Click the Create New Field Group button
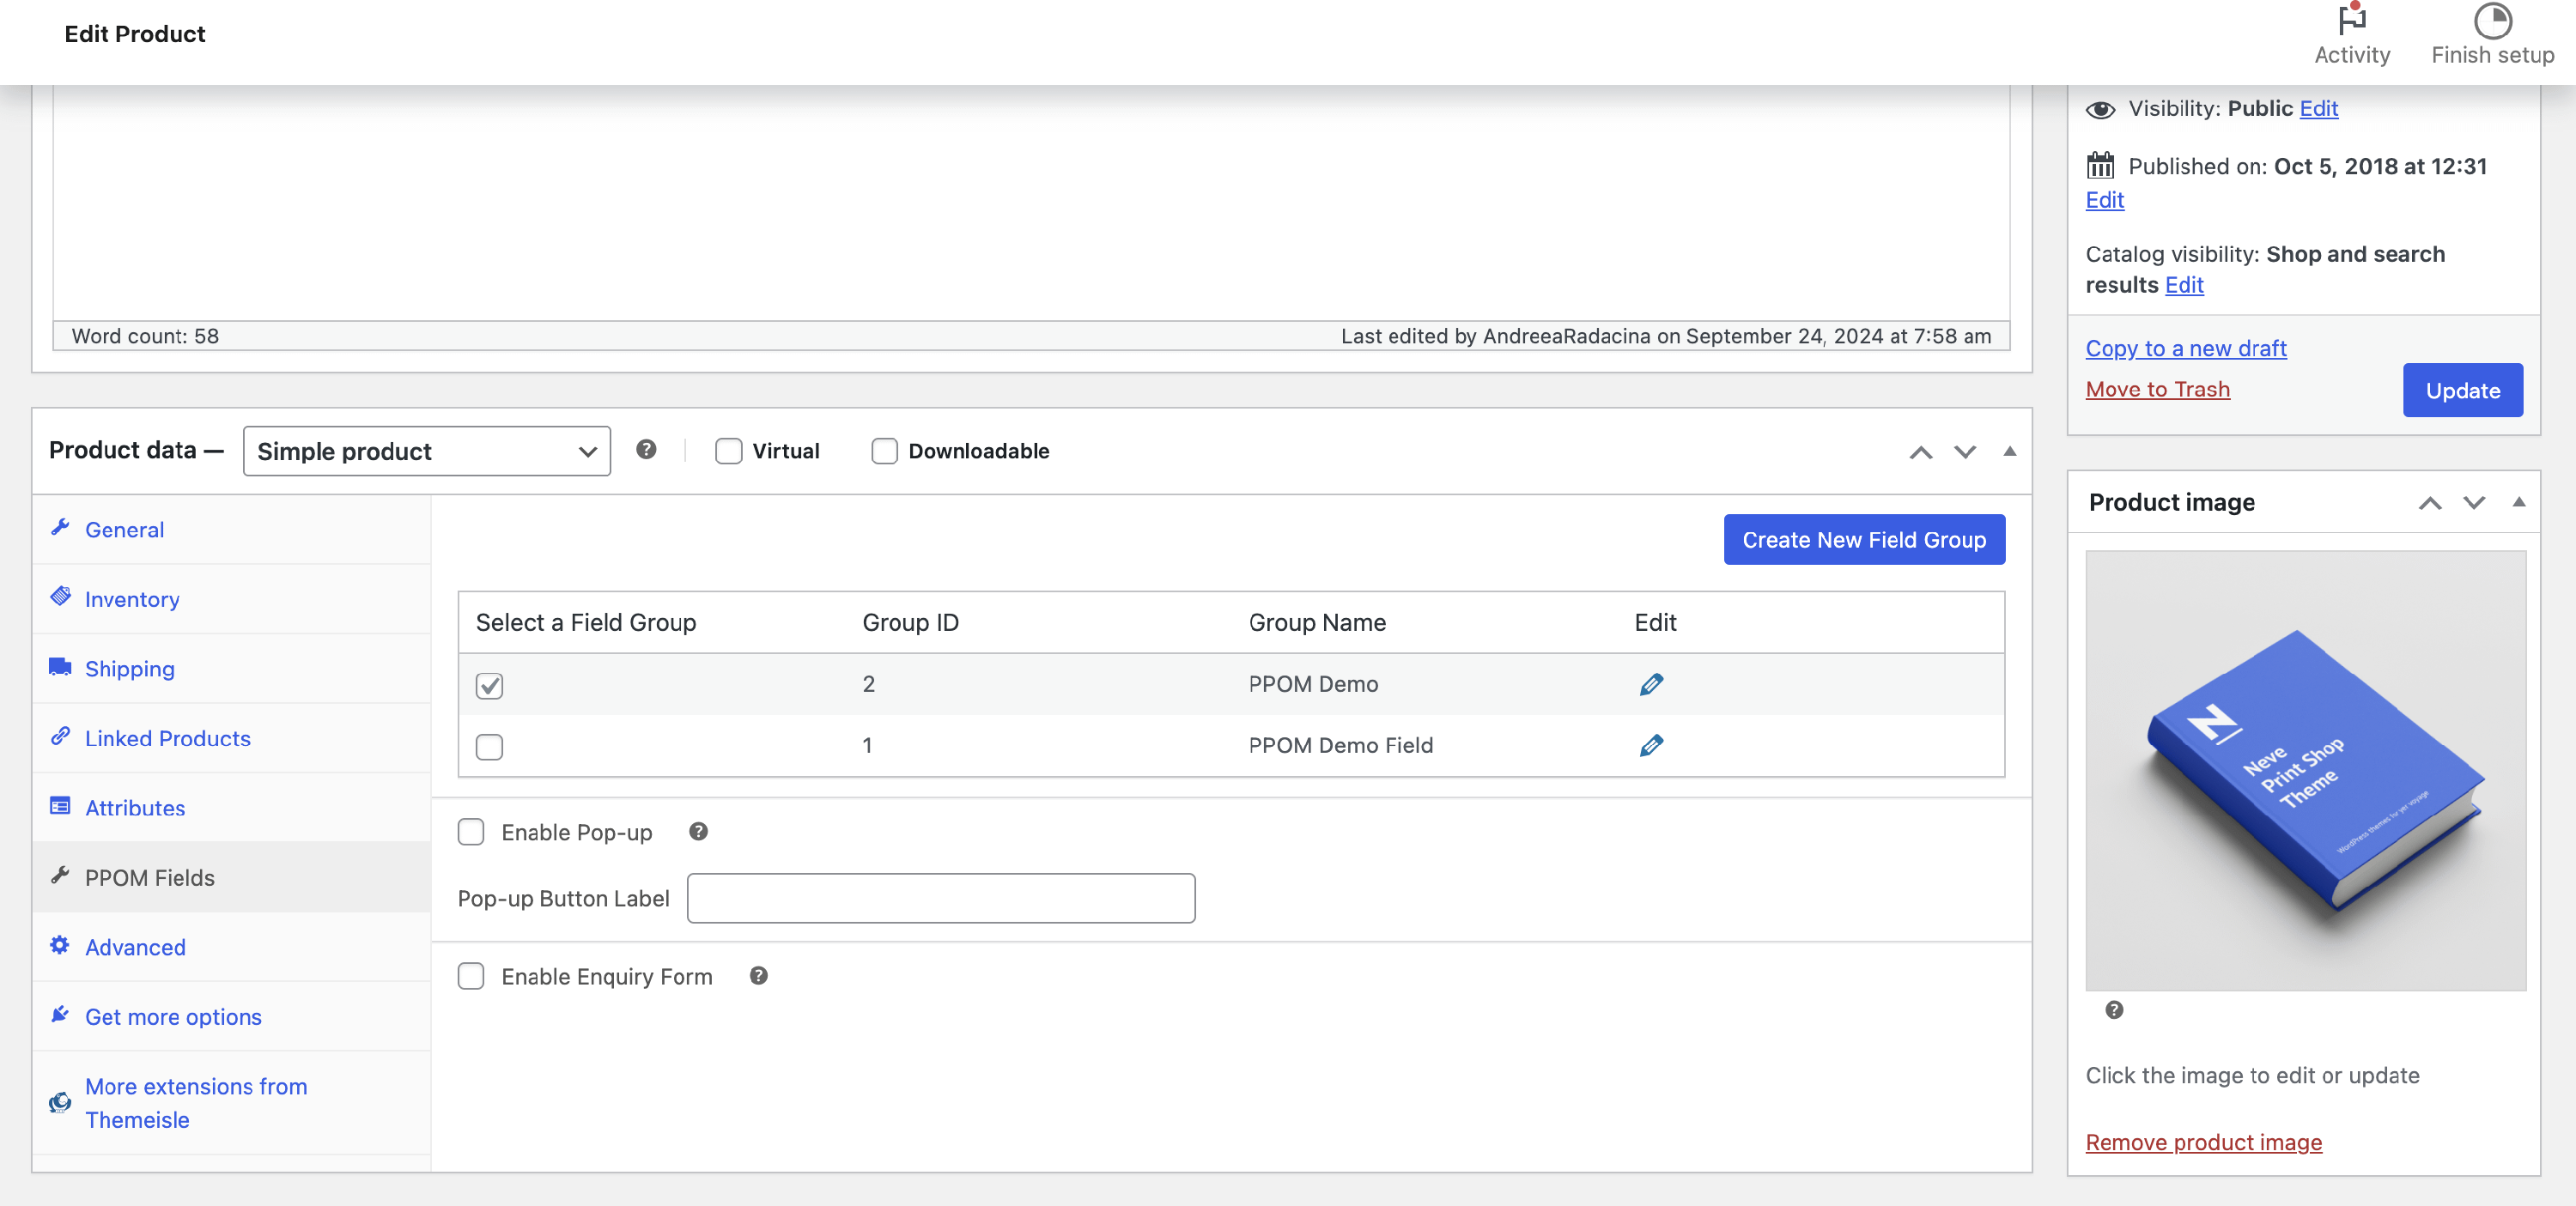The image size is (2576, 1206). tap(1863, 540)
